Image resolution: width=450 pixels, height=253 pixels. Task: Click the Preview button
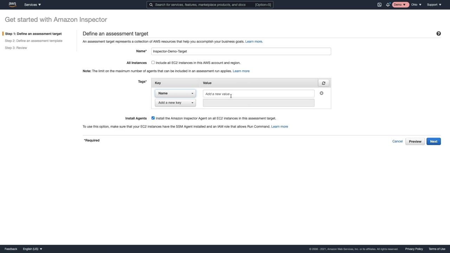click(415, 141)
